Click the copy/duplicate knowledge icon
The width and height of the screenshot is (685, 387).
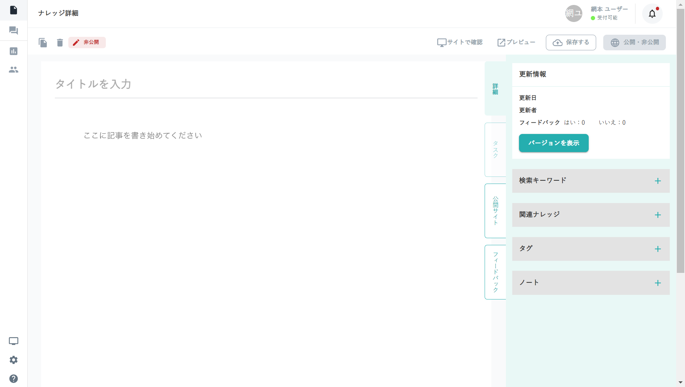click(x=43, y=43)
